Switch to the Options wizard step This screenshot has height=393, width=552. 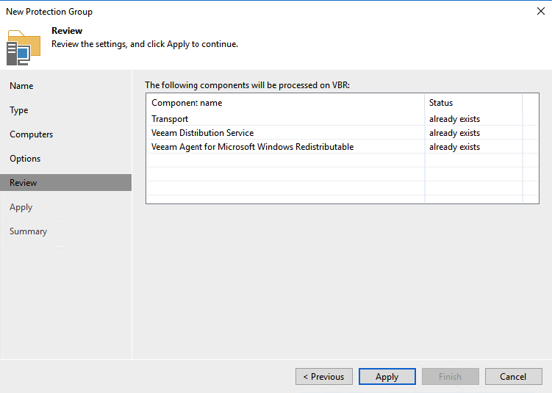point(25,159)
